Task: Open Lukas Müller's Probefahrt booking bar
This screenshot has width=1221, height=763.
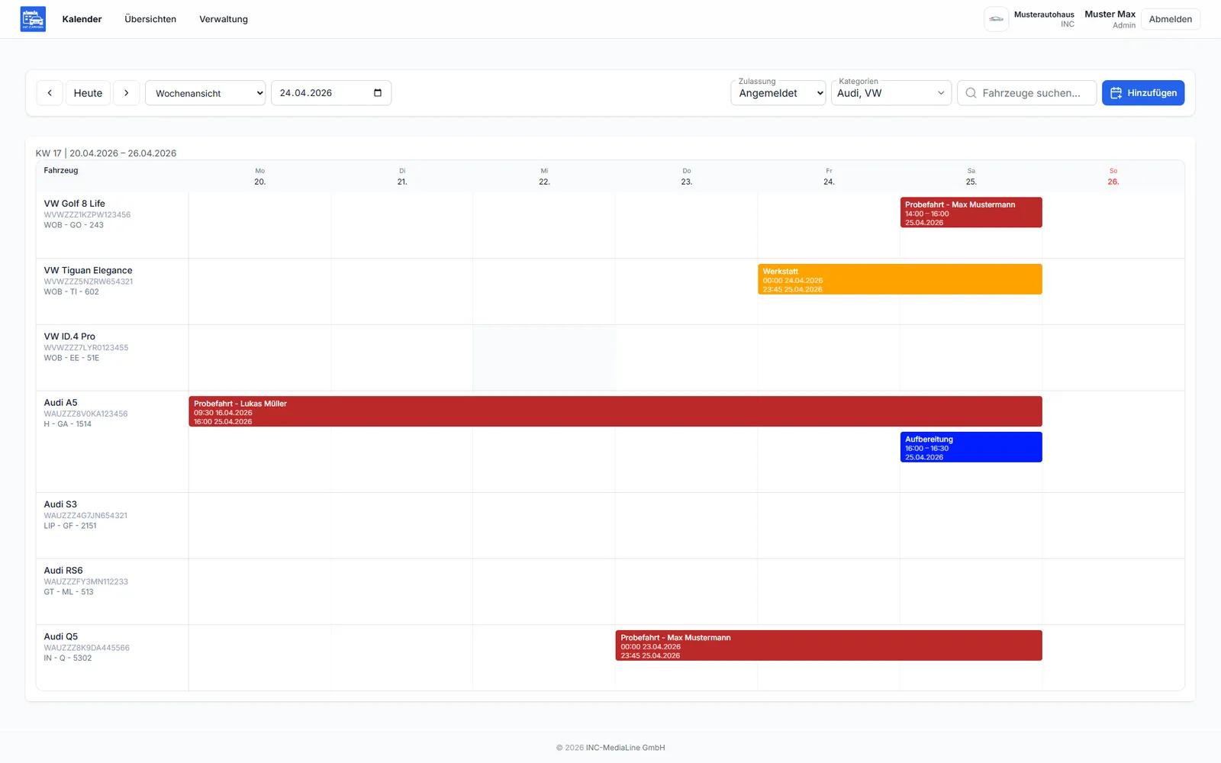Action: click(x=615, y=411)
